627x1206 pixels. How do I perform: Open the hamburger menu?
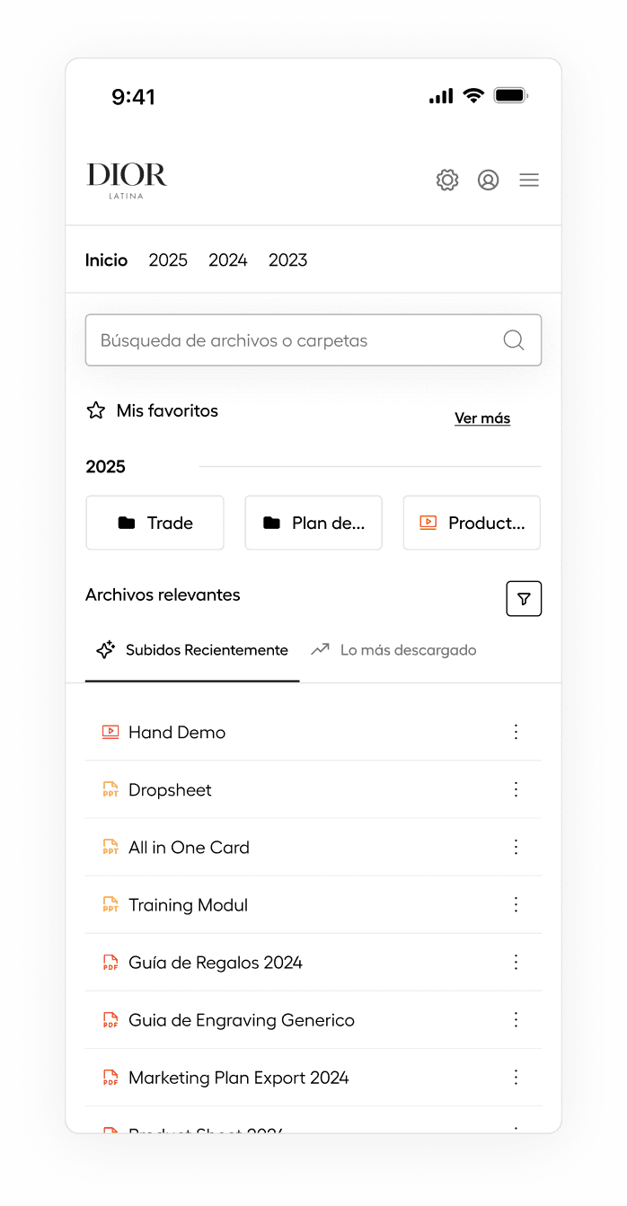(x=529, y=180)
